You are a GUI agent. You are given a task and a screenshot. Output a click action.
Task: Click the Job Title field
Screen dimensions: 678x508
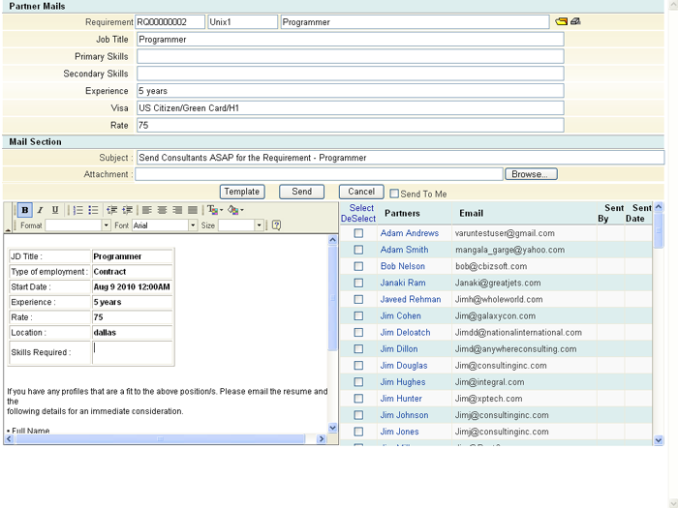(x=351, y=40)
